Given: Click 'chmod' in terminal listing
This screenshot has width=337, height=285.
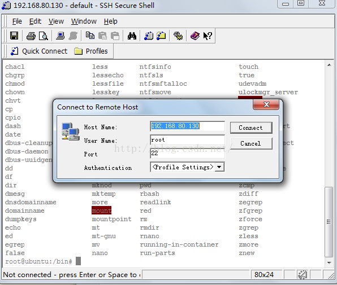Looking at the screenshot, I should 15,84.
